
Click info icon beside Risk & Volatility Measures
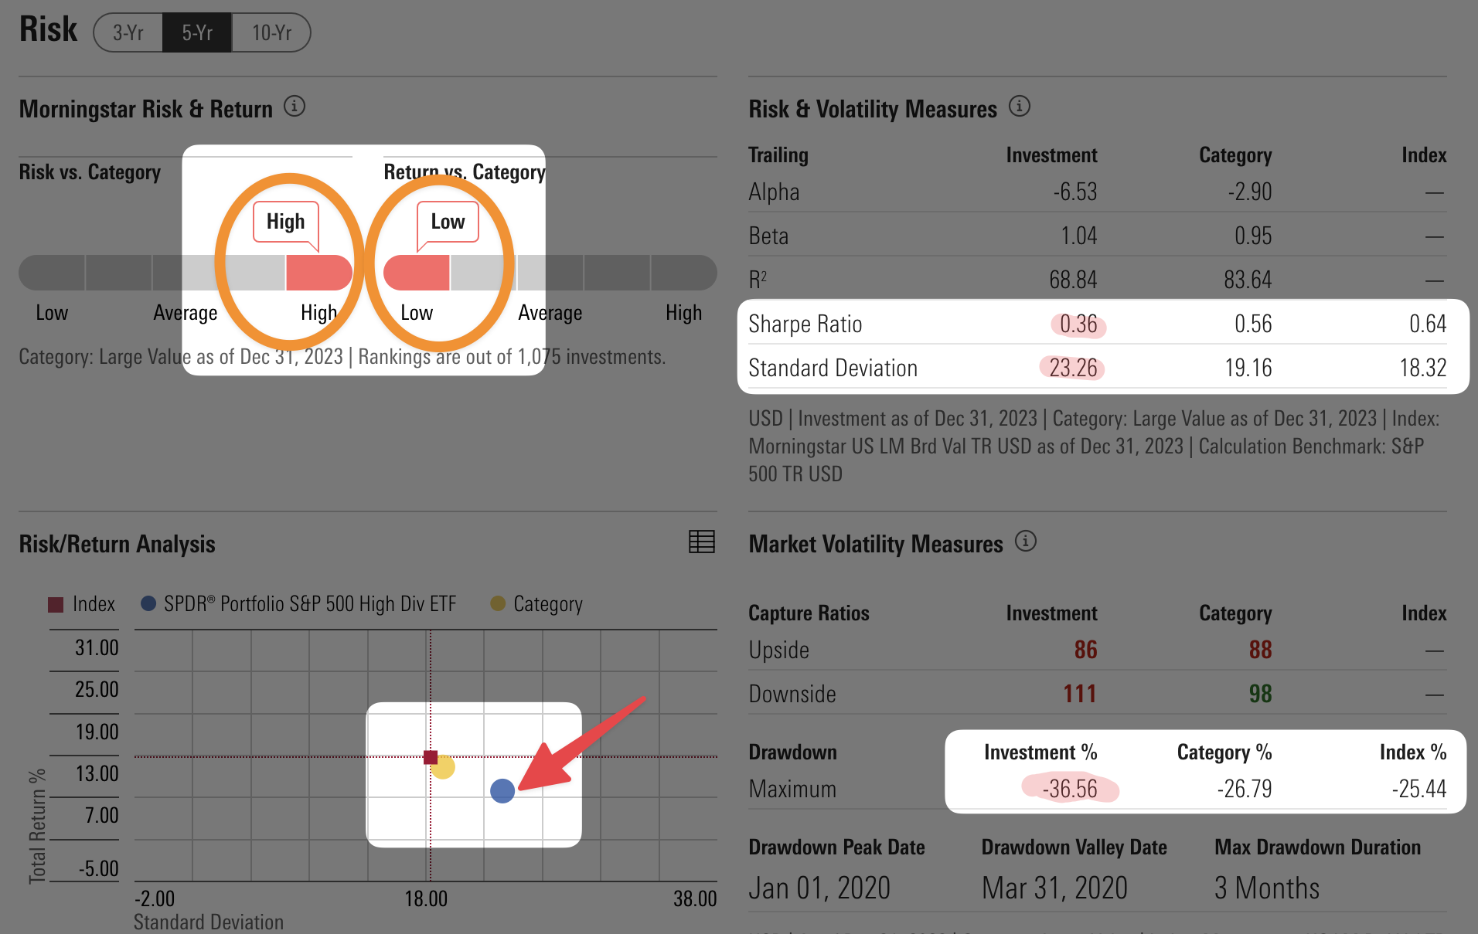click(x=1019, y=107)
